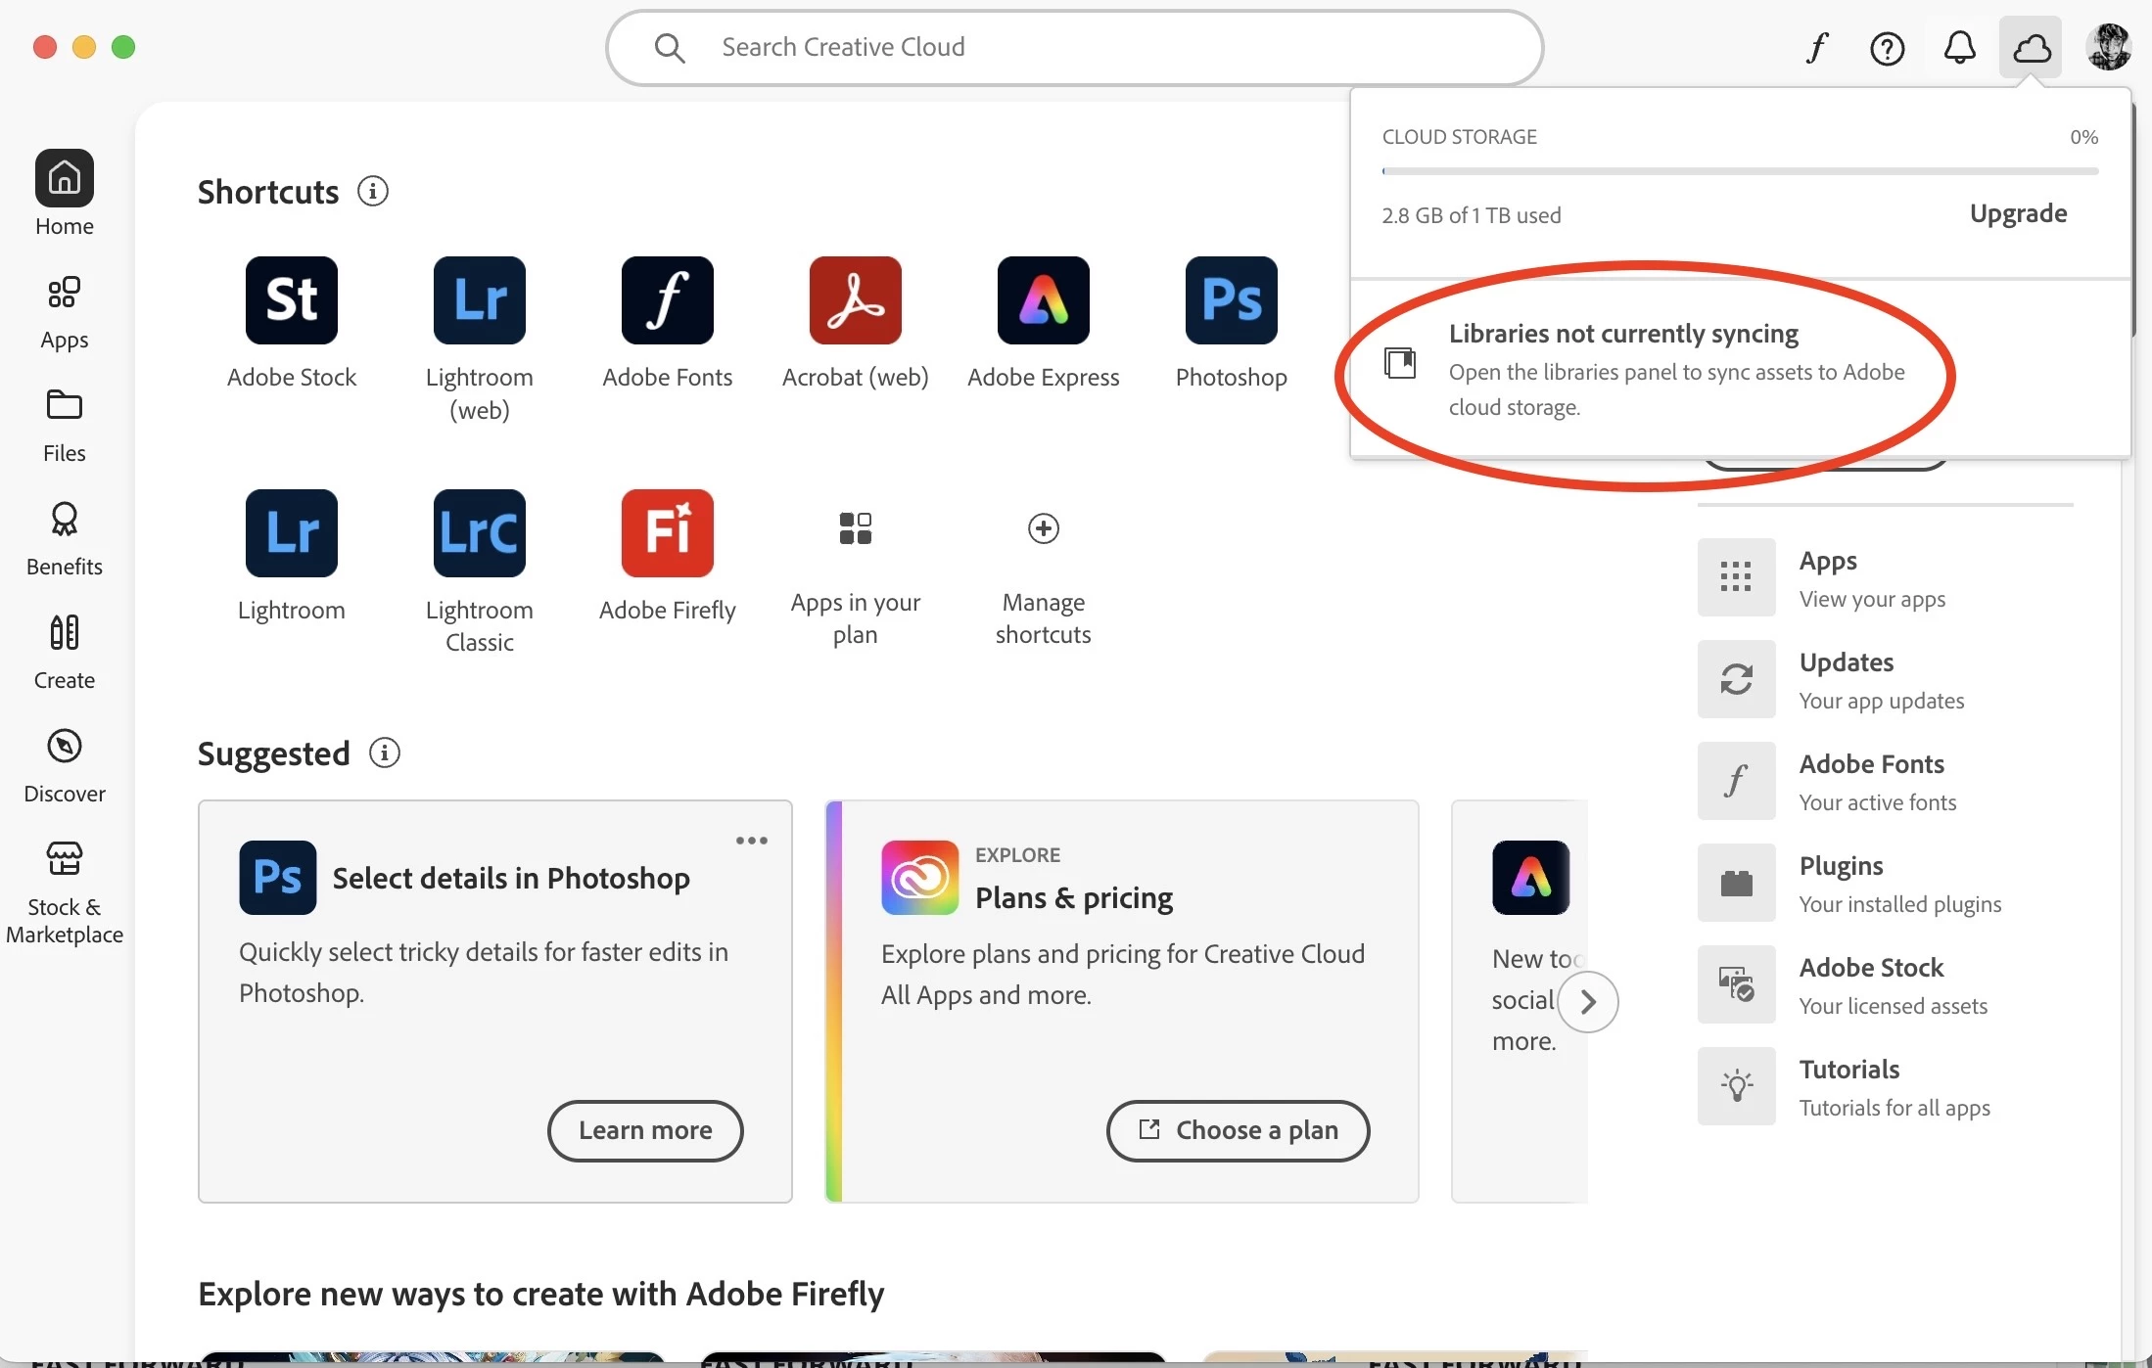Click the Acrobat (web) shortcut icon
Viewport: 2152px width, 1368px height.
855,300
